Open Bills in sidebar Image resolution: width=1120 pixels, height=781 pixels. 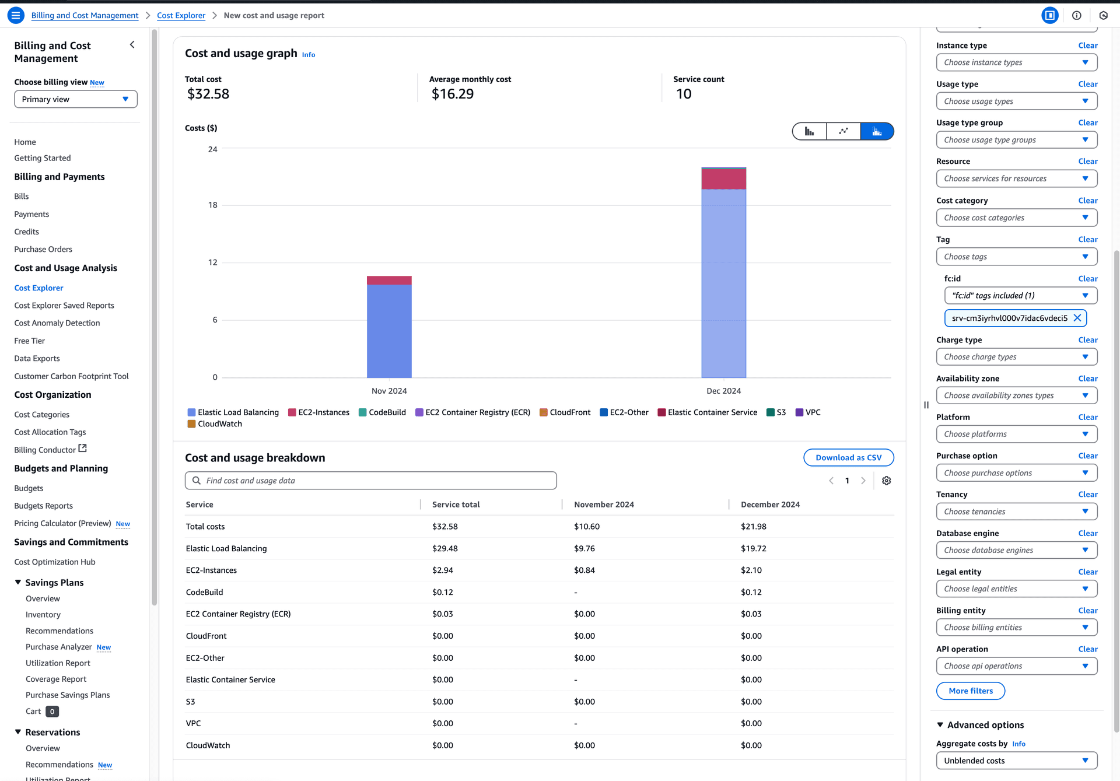click(x=22, y=196)
